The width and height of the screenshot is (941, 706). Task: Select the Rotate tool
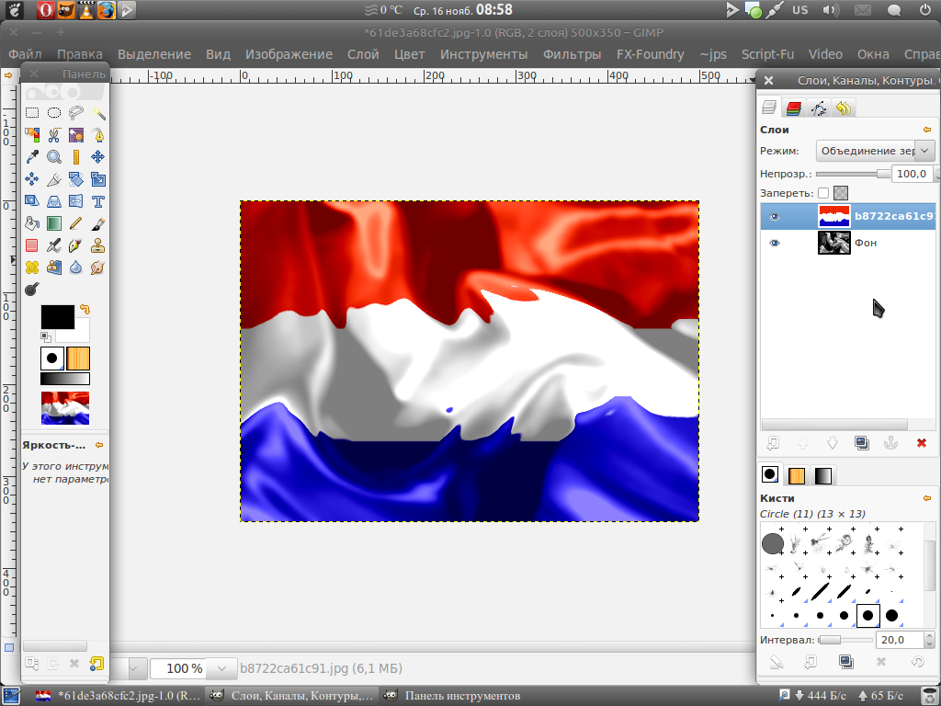(76, 179)
